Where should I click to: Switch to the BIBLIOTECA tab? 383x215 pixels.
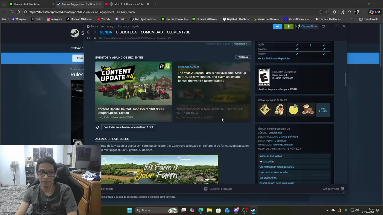126,32
